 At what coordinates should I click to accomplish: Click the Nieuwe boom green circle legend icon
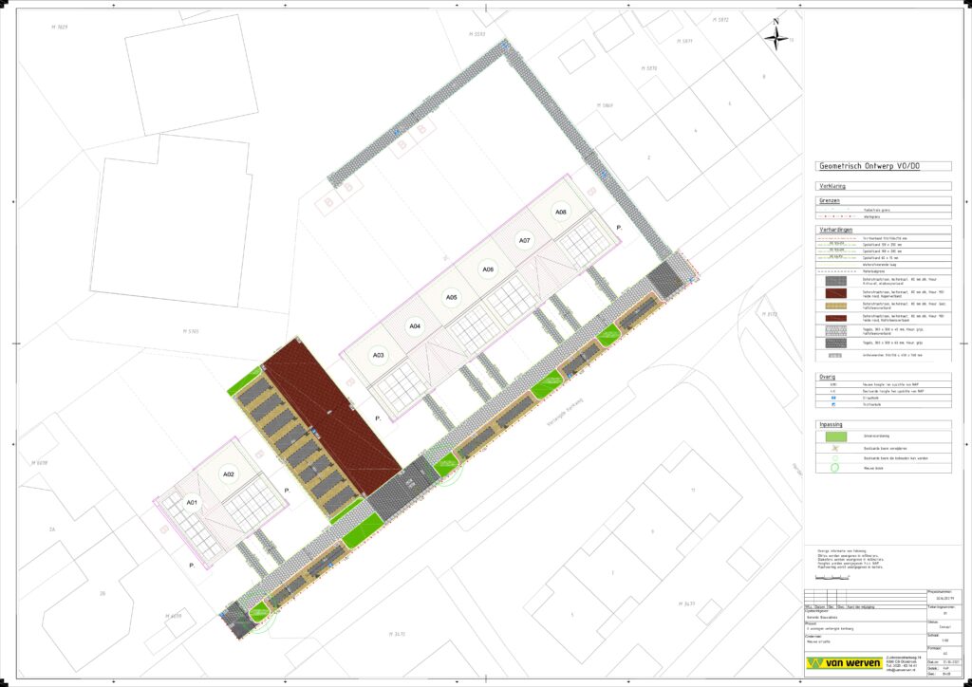(x=832, y=467)
